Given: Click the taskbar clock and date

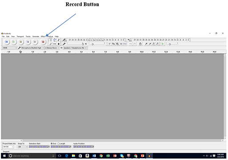Looking at the screenshot, I should click(x=220, y=156).
